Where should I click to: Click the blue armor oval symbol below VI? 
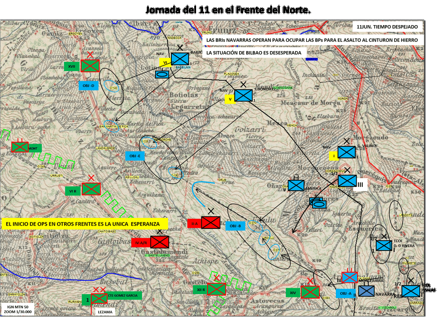pyautogui.click(x=162, y=74)
